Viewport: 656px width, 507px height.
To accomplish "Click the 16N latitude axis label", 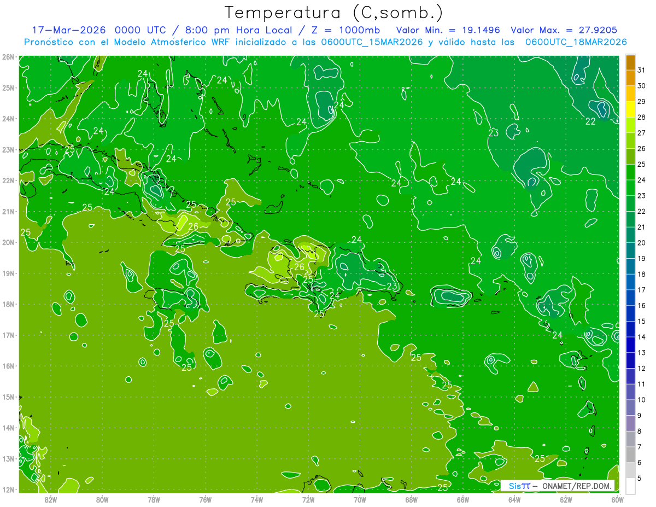I will pyautogui.click(x=8, y=366).
